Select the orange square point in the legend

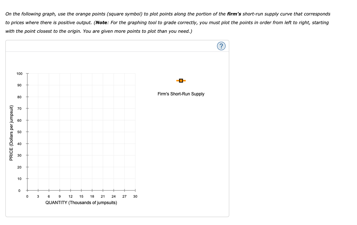pos(180,81)
